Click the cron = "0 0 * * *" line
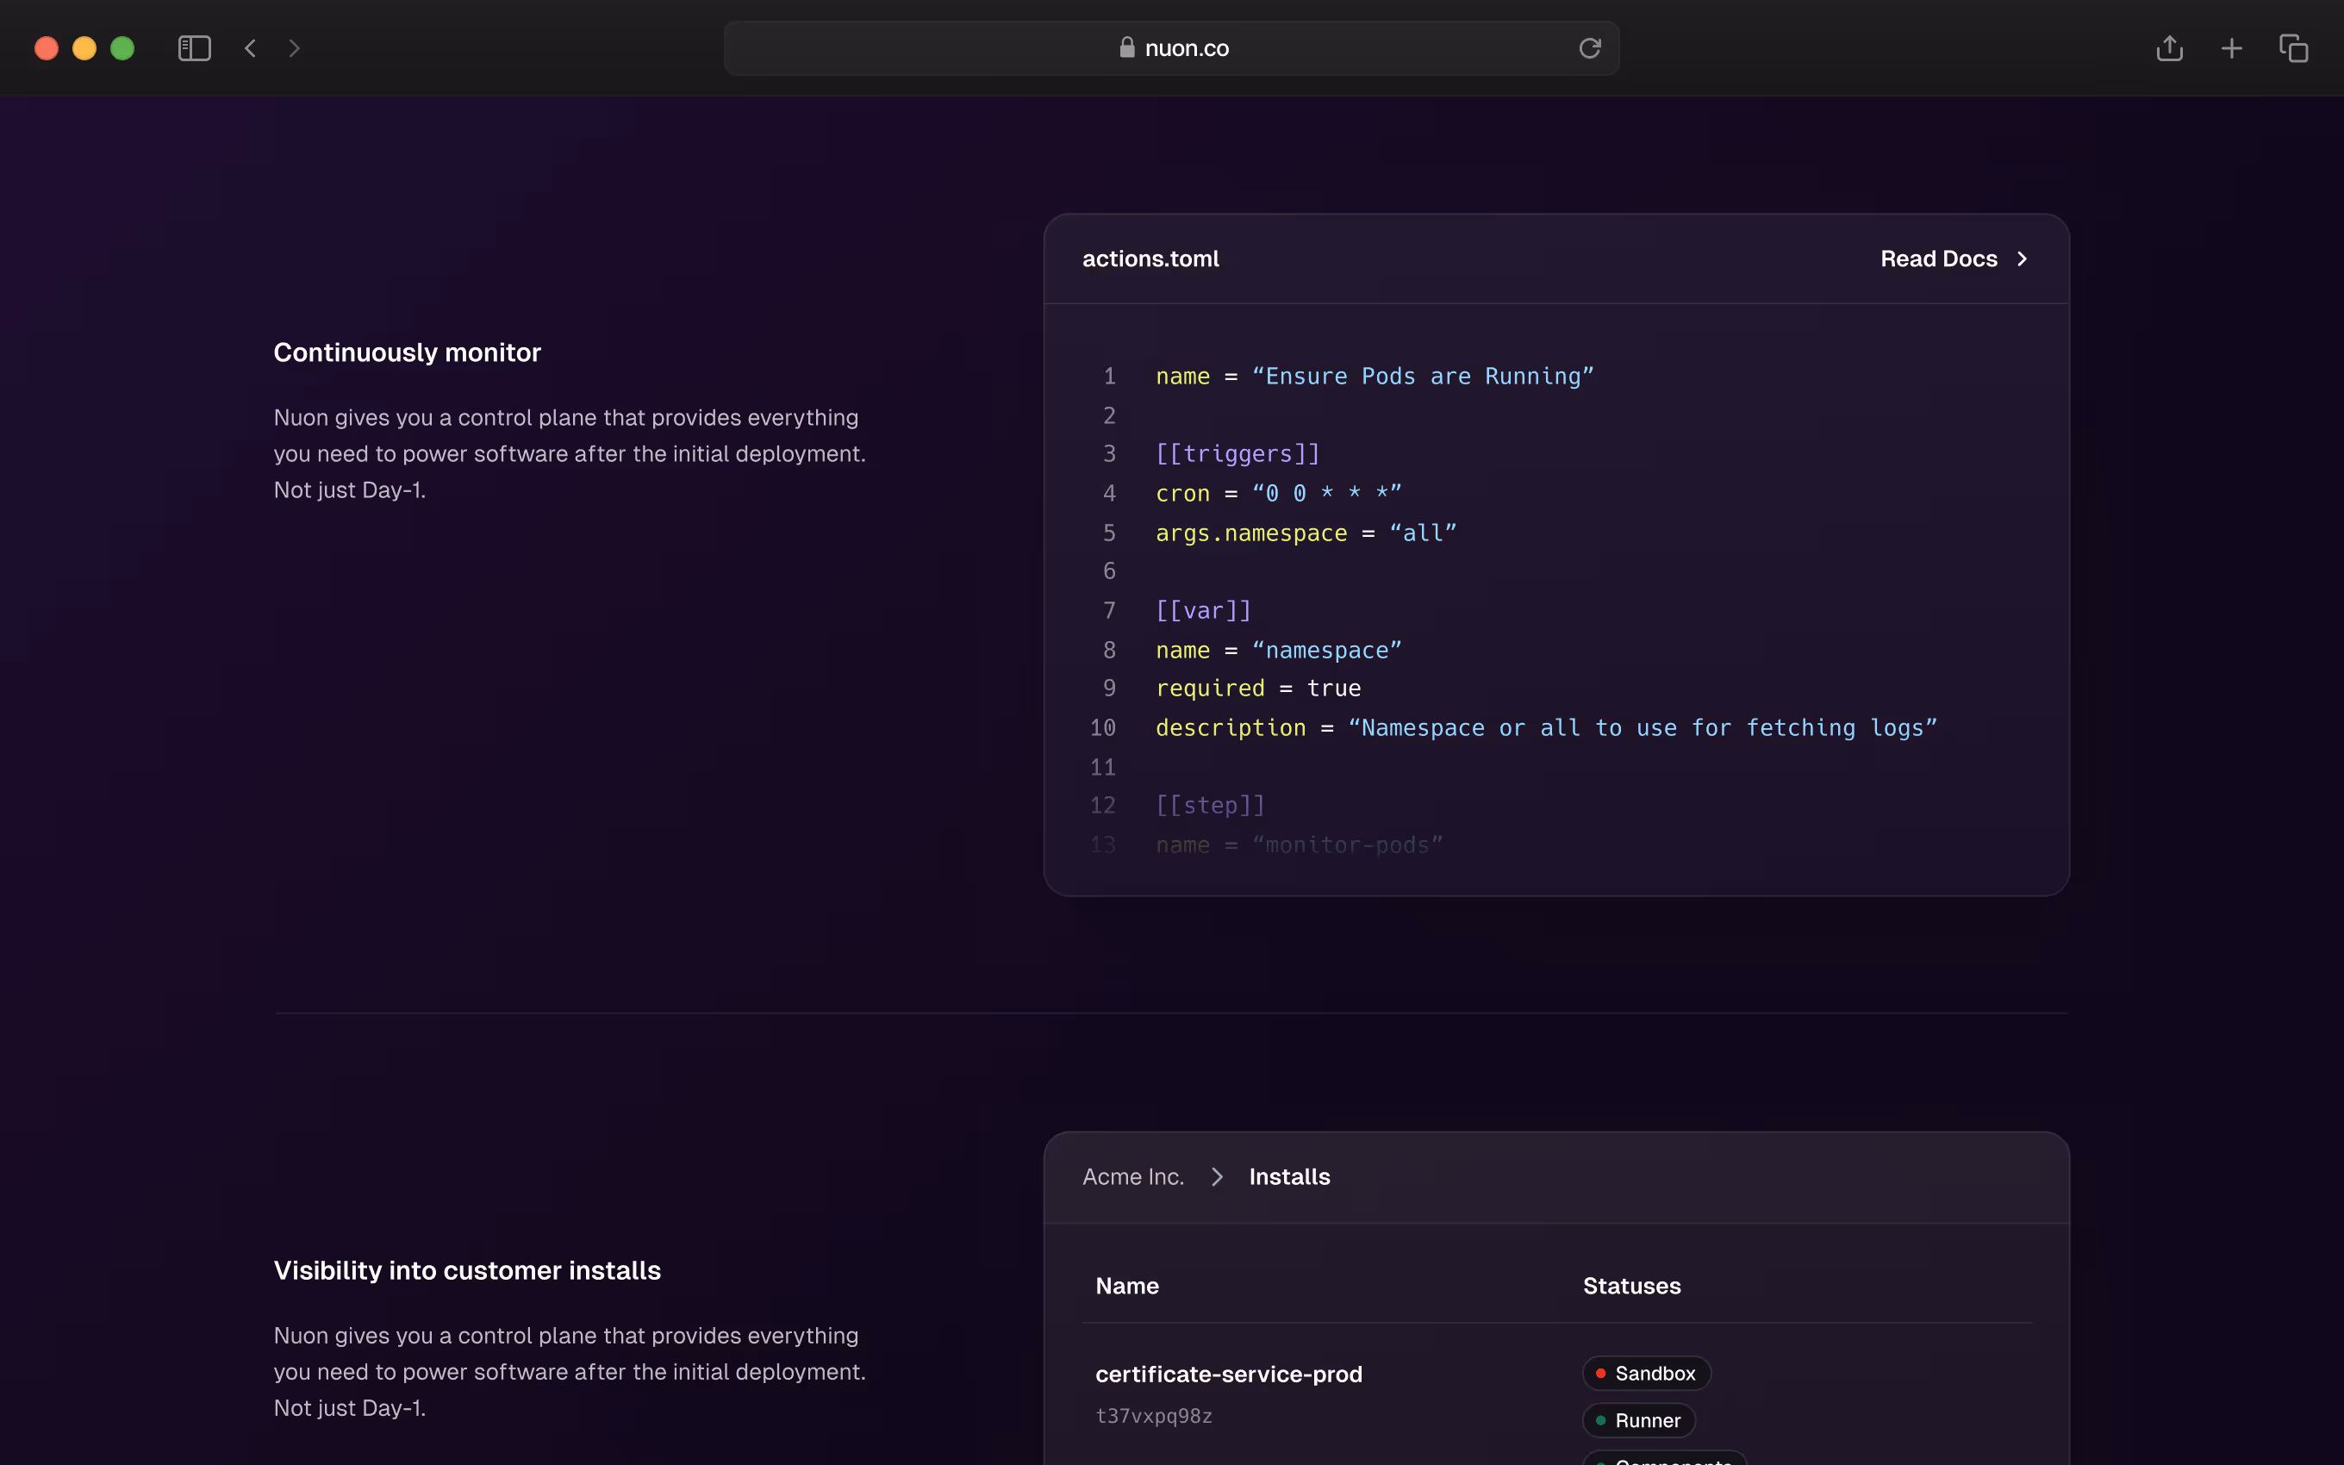This screenshot has width=2344, height=1465. click(x=1278, y=493)
